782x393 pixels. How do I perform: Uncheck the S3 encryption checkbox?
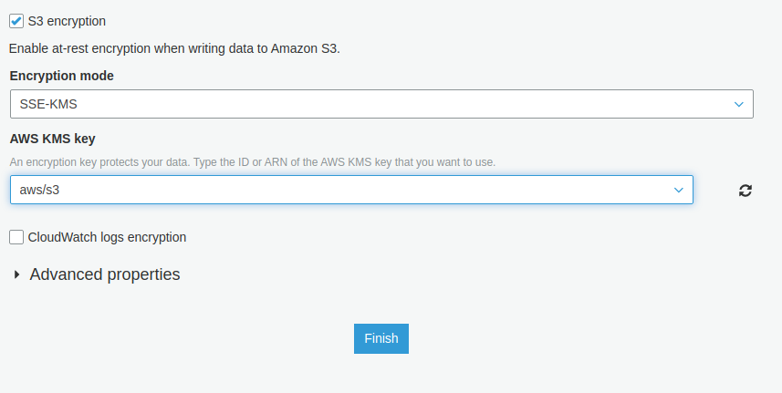[x=16, y=21]
